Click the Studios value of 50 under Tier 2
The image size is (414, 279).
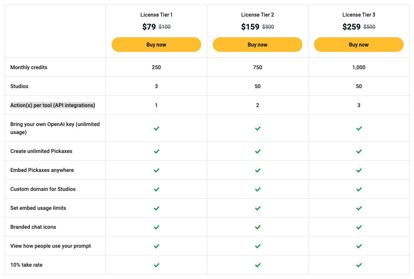[x=257, y=86]
